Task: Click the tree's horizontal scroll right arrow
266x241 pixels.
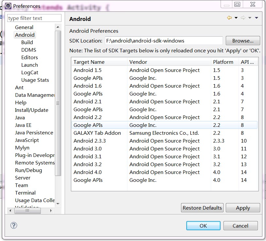Action: click(x=51, y=211)
